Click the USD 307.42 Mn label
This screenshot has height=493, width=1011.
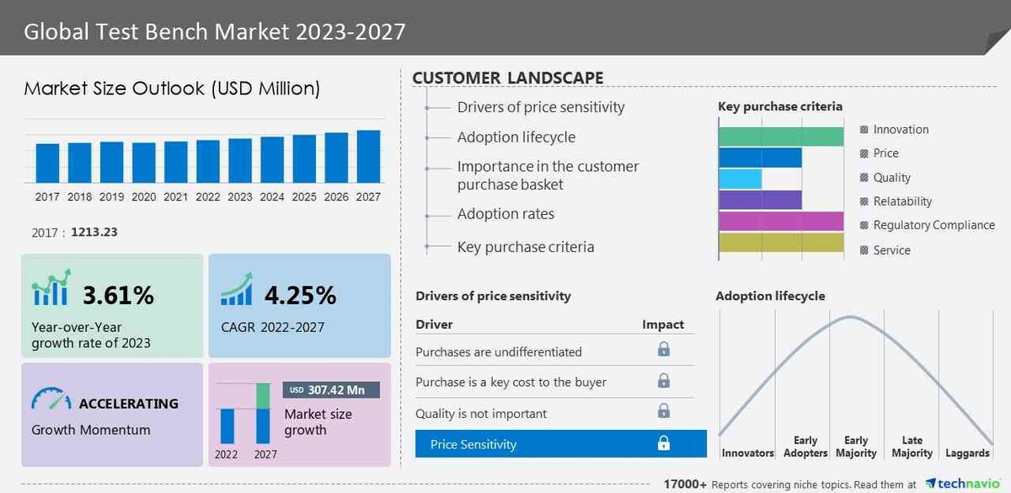(332, 390)
